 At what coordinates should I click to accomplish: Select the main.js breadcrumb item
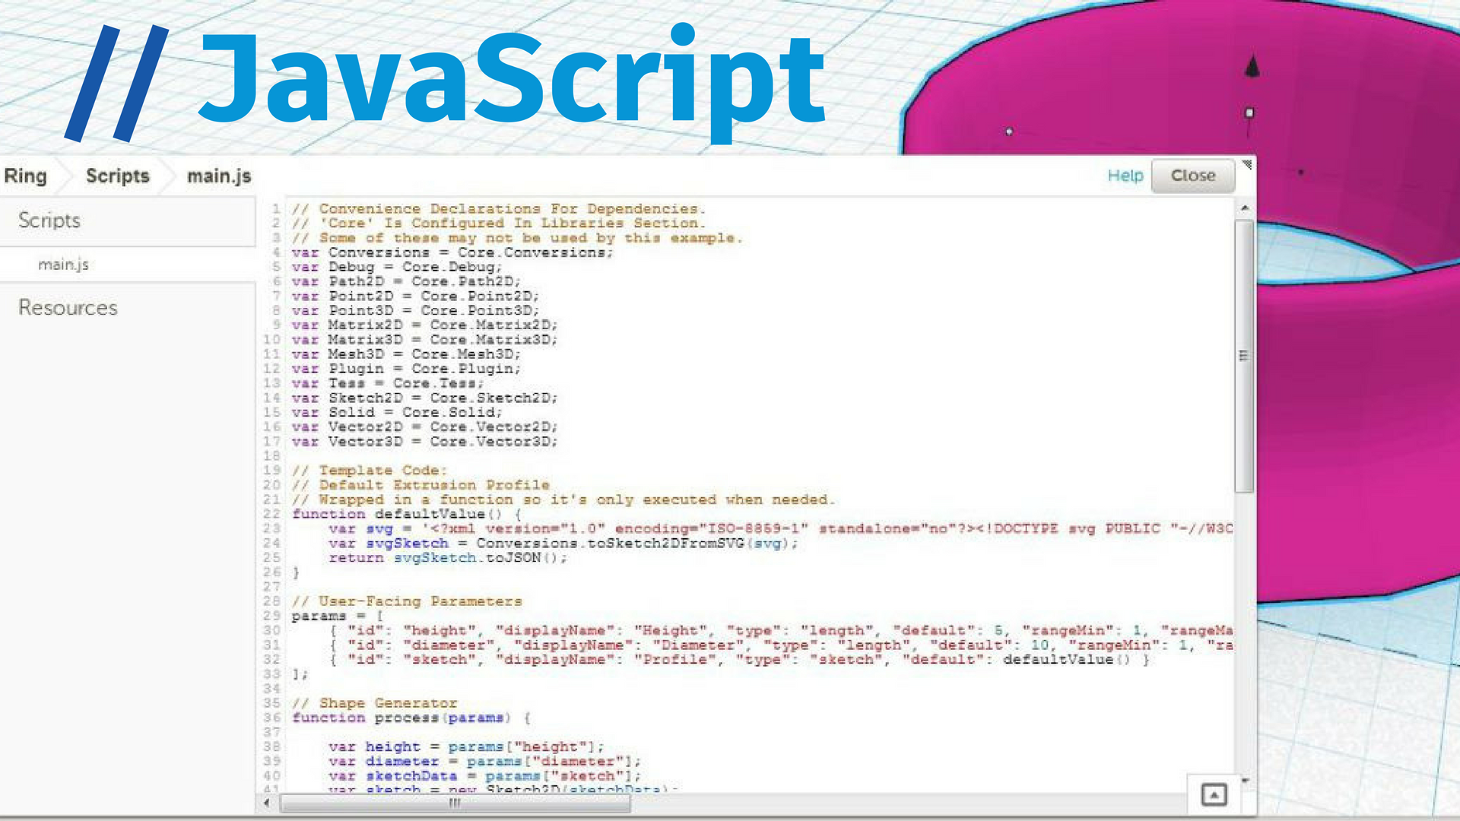click(219, 176)
